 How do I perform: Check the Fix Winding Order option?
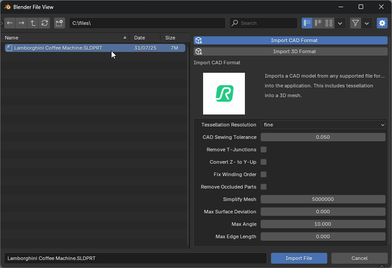pyautogui.click(x=264, y=174)
